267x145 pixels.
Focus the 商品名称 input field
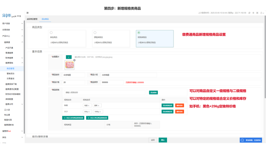click(74, 75)
